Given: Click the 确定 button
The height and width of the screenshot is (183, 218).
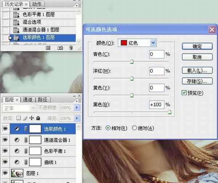Looking at the screenshot, I should tap(197, 46).
